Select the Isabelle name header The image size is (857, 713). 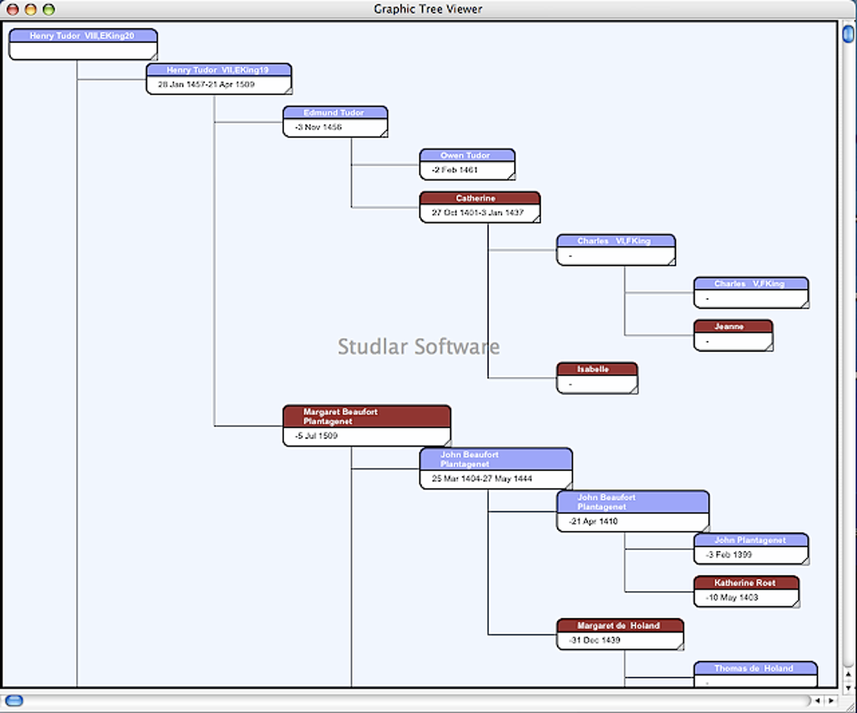pyautogui.click(x=597, y=369)
